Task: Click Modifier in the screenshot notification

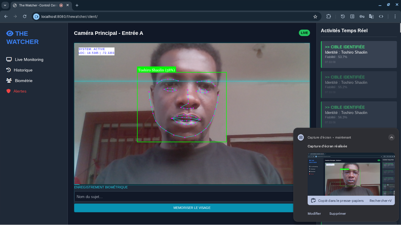Action: point(314,214)
